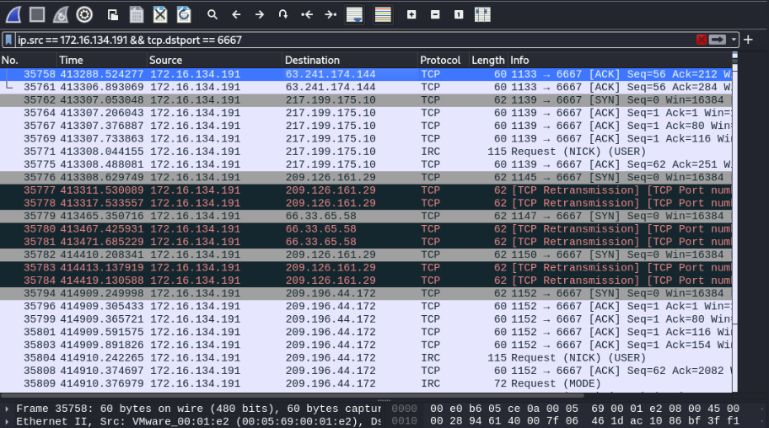Open recent display filters dropdown
The image size is (769, 428).
coord(734,40)
